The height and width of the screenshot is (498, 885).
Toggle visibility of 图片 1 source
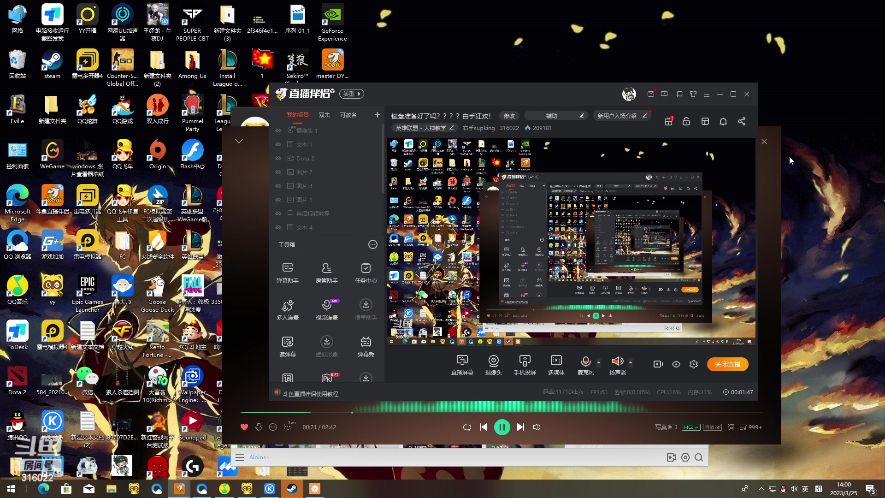point(278,200)
